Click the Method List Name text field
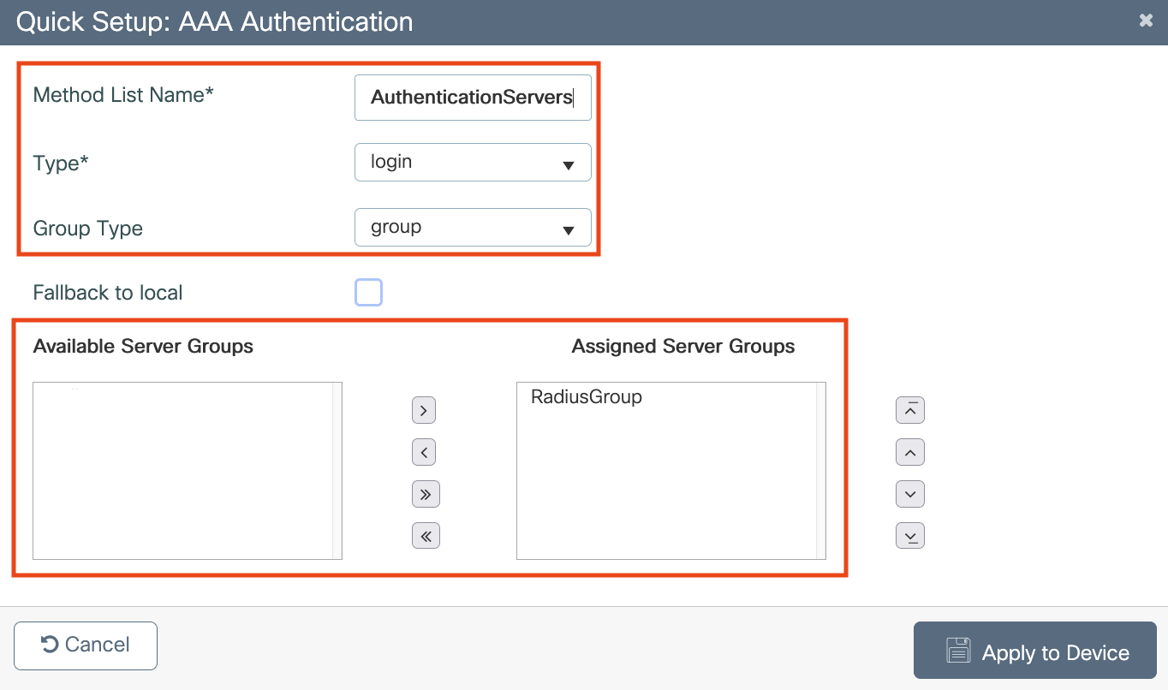1168x690 pixels. point(473,98)
